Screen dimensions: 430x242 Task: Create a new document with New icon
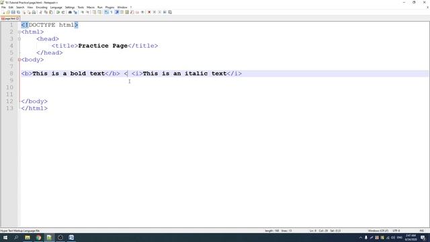click(3, 12)
